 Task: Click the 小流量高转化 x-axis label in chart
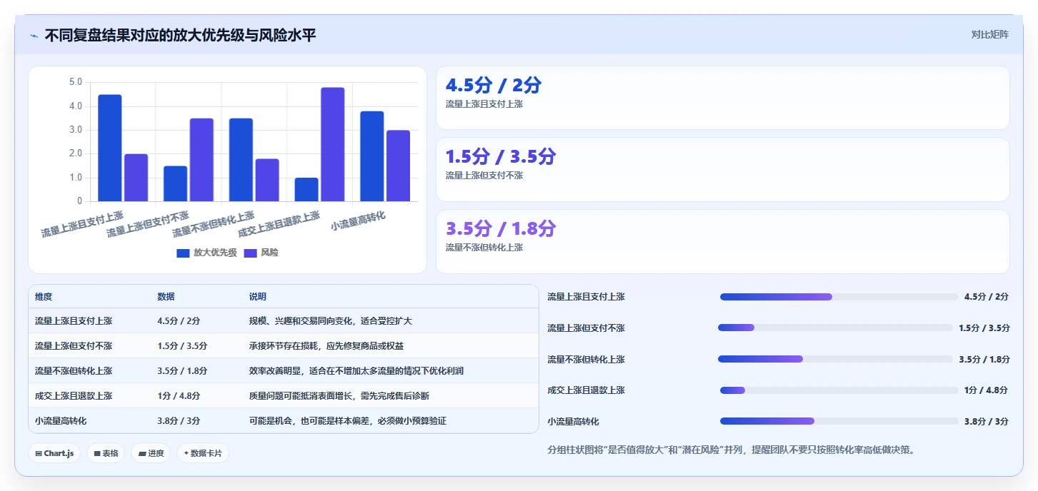[358, 221]
